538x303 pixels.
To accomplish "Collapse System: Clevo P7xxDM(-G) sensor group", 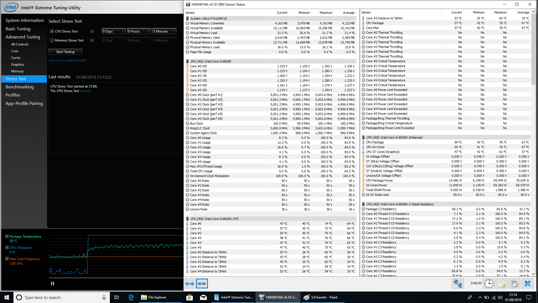I will click(187, 19).
